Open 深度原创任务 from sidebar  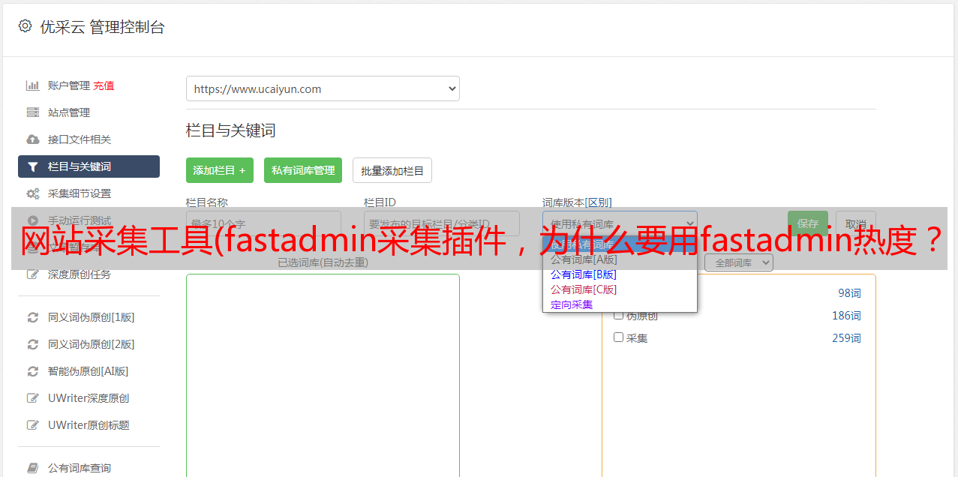click(x=80, y=274)
